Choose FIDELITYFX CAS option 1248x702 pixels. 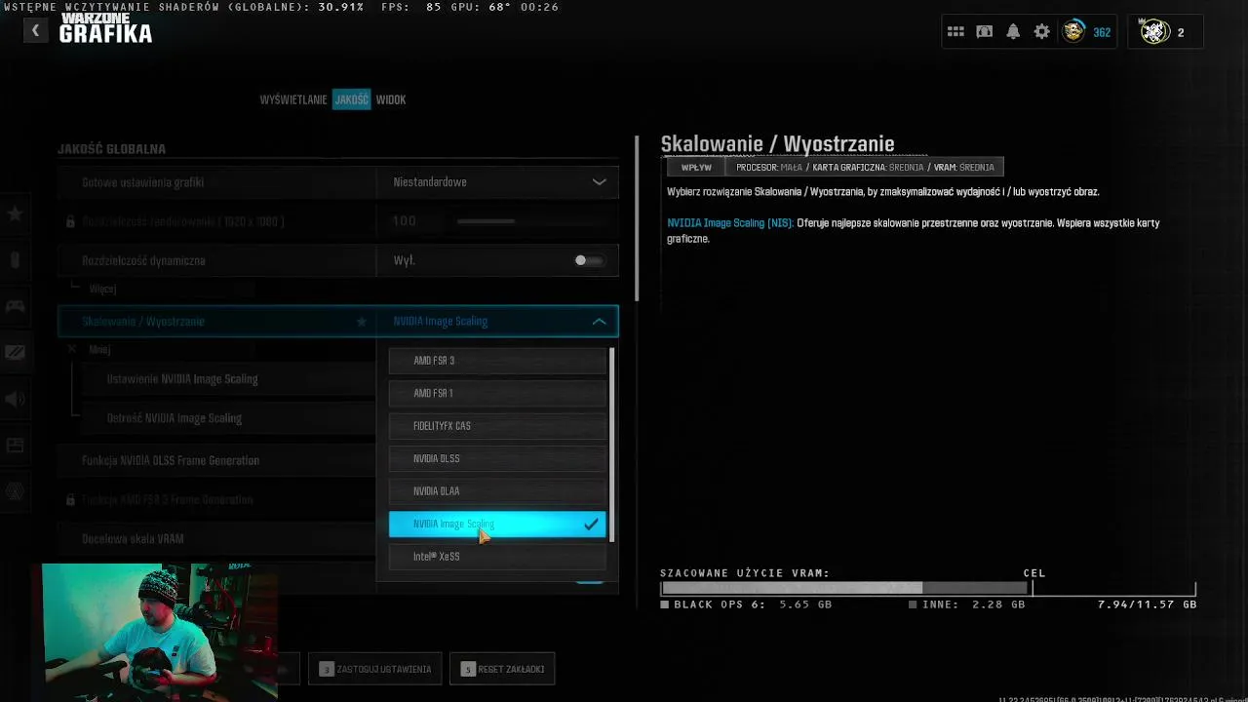497,426
